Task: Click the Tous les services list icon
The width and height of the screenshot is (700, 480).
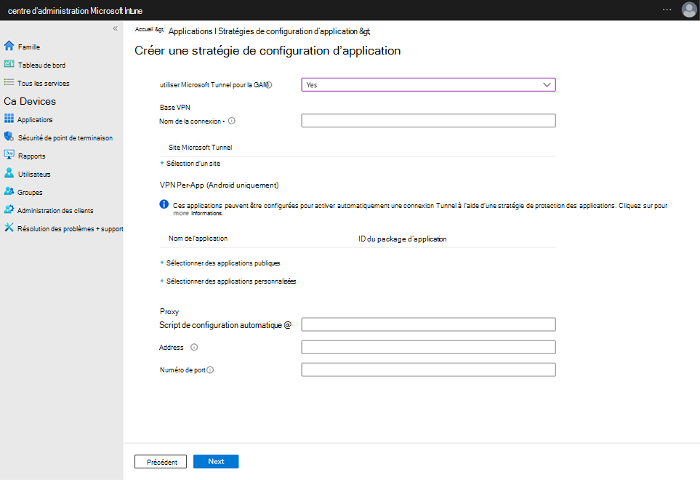Action: click(x=9, y=82)
